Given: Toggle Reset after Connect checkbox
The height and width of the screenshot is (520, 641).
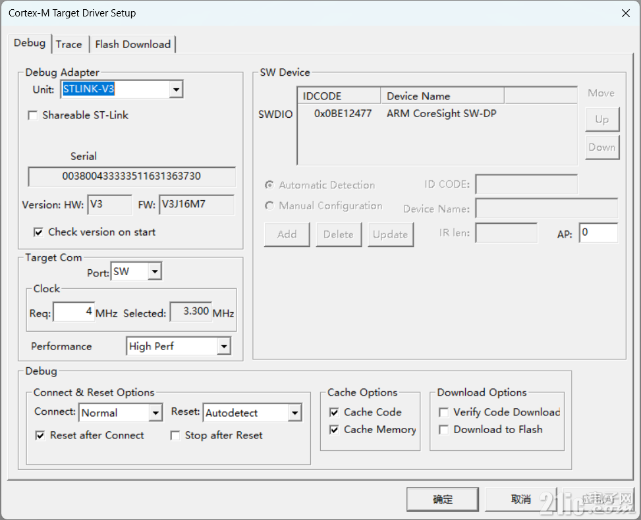Looking at the screenshot, I should tap(40, 436).
